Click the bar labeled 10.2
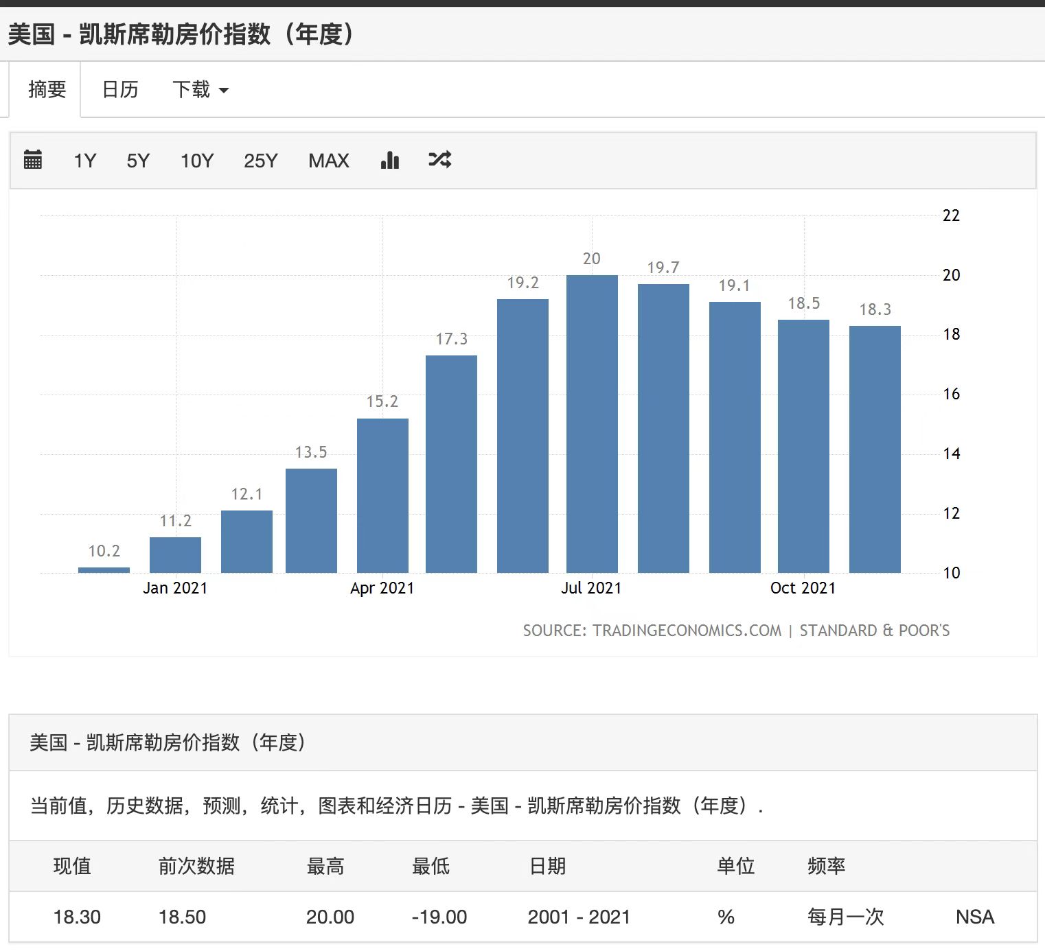 click(104, 570)
